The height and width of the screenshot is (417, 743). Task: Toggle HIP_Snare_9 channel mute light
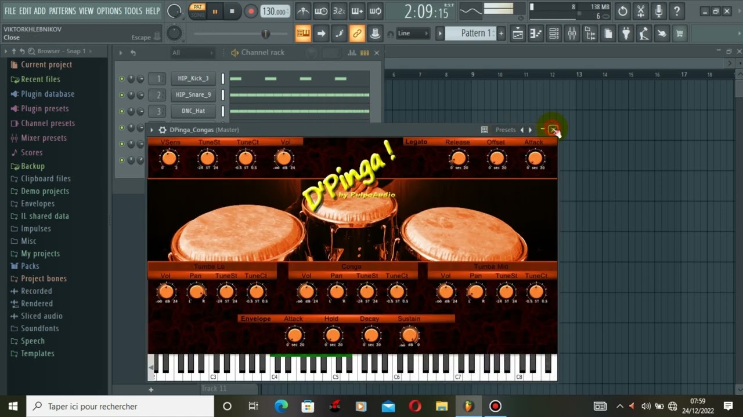point(121,94)
